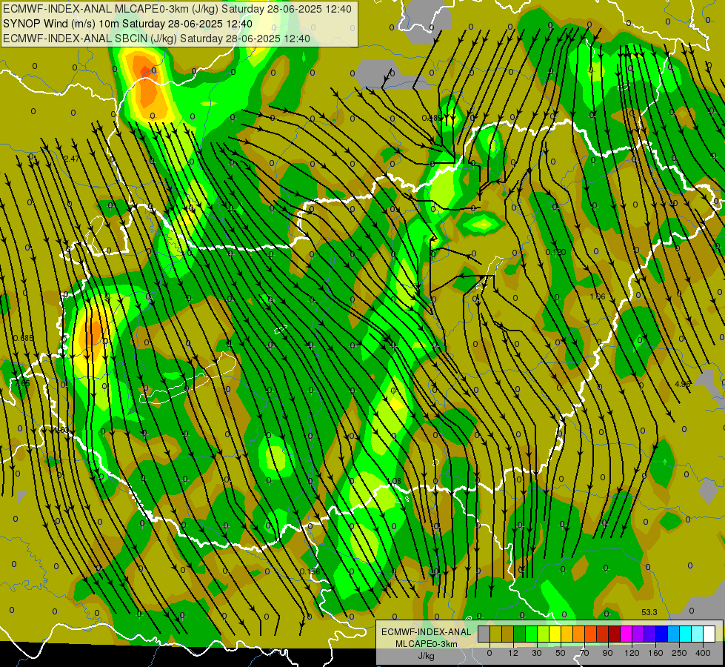The image size is (725, 667).
Task: Click the 7.65 value on the map
Action: (x=22, y=383)
